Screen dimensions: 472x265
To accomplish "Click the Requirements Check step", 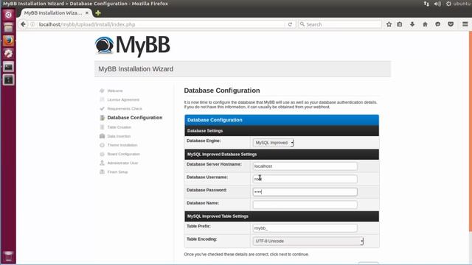I will coord(125,108).
